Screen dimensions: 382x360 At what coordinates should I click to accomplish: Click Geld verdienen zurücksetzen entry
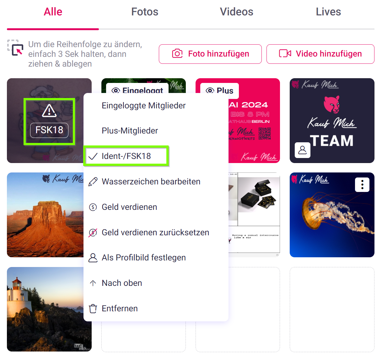point(156,232)
